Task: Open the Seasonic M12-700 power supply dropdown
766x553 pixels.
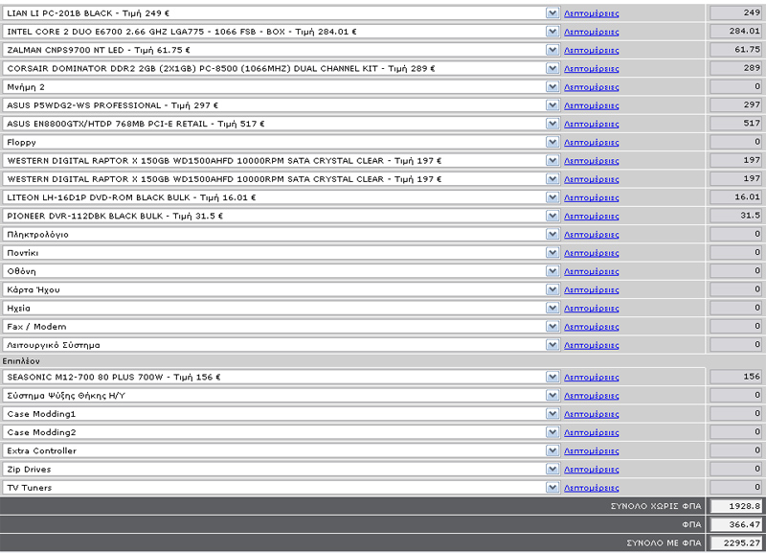Action: click(x=552, y=377)
